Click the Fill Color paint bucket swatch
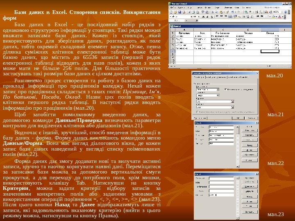This screenshot has height=221, width=295. point(273,16)
